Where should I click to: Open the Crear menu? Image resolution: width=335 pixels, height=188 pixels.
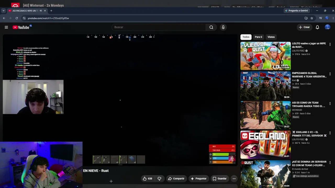click(x=304, y=27)
